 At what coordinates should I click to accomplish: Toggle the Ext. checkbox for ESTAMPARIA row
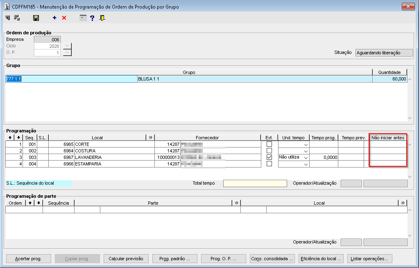(x=269, y=164)
